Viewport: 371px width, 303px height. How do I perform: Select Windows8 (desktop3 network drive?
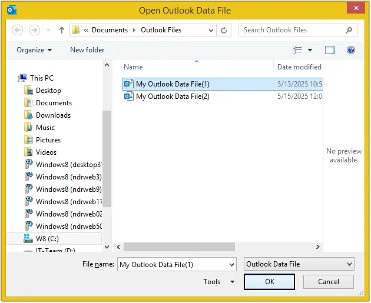[68, 165]
